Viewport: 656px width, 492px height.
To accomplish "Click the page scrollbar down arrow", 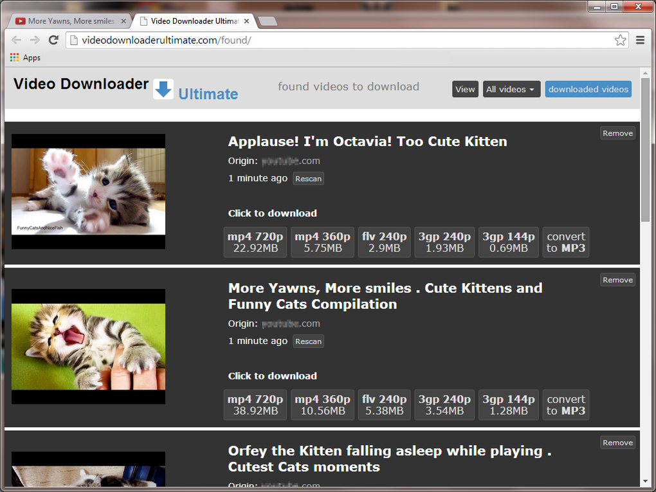I will pos(646,482).
